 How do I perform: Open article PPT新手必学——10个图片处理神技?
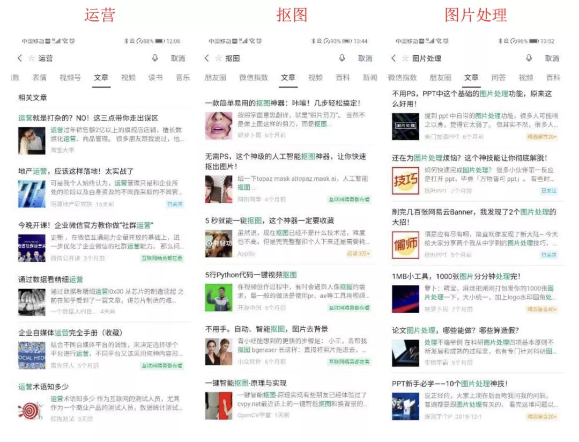(x=476, y=400)
